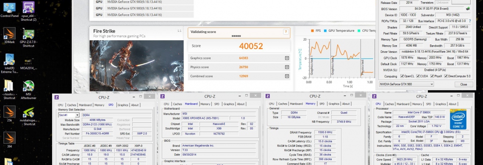Viewport: 483px width, 165px height.
Task: Open About tab in the Mainboard CPU-Z window
Action: pos(241,104)
